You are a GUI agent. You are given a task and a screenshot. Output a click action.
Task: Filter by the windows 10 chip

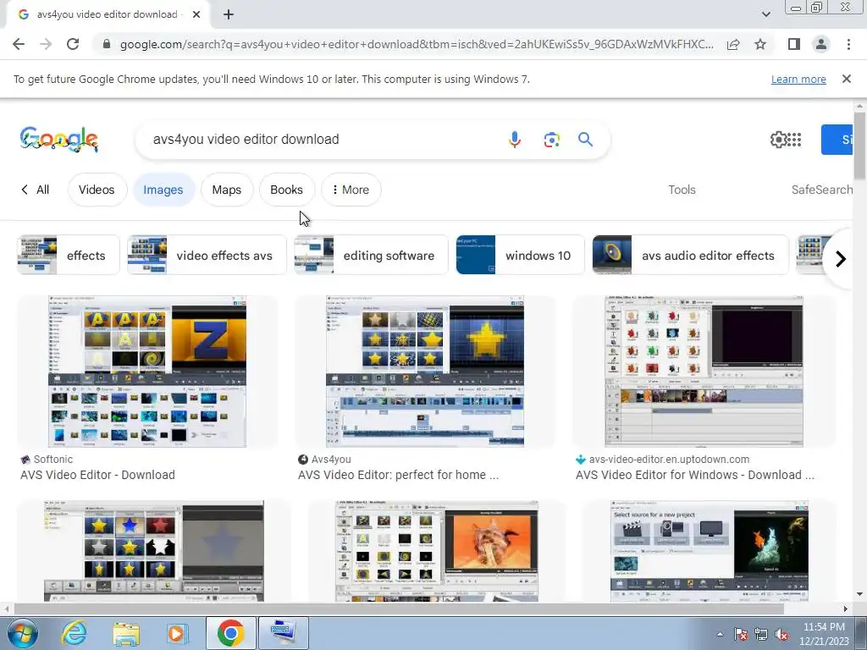[x=520, y=255]
